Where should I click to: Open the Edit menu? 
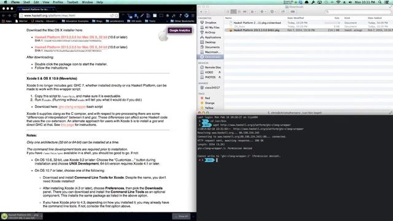(x=36, y=2)
